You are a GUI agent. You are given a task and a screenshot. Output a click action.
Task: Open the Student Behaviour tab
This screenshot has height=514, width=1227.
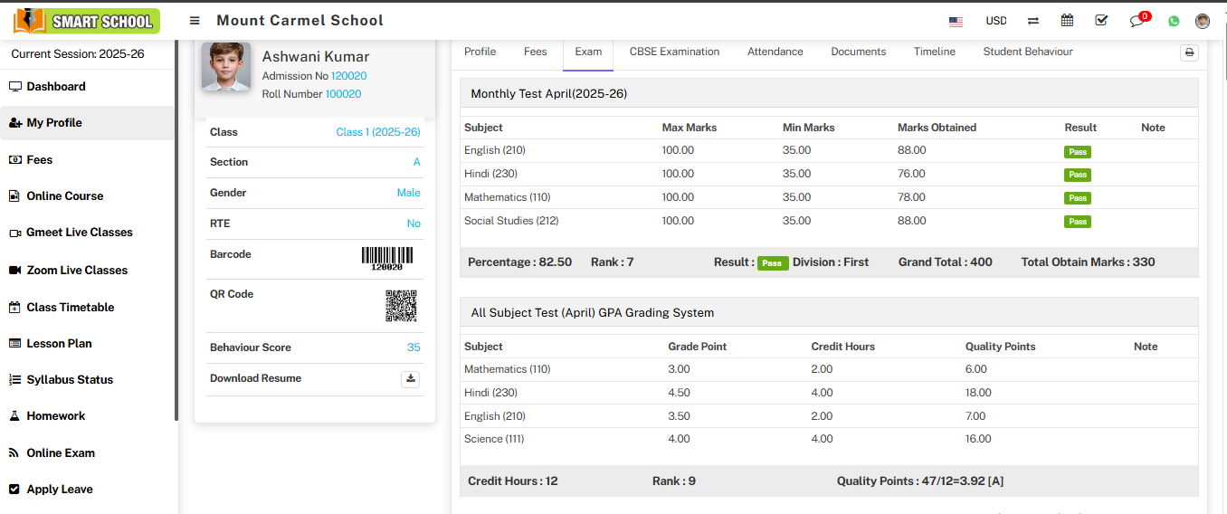point(1028,52)
